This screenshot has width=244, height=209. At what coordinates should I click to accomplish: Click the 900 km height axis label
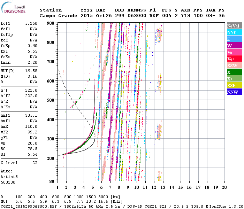click(51, 23)
